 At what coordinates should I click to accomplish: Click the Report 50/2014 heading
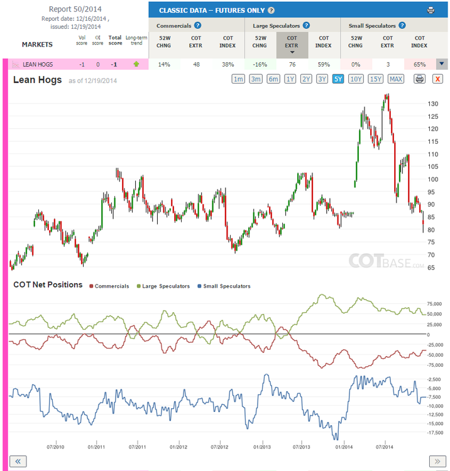pos(75,9)
